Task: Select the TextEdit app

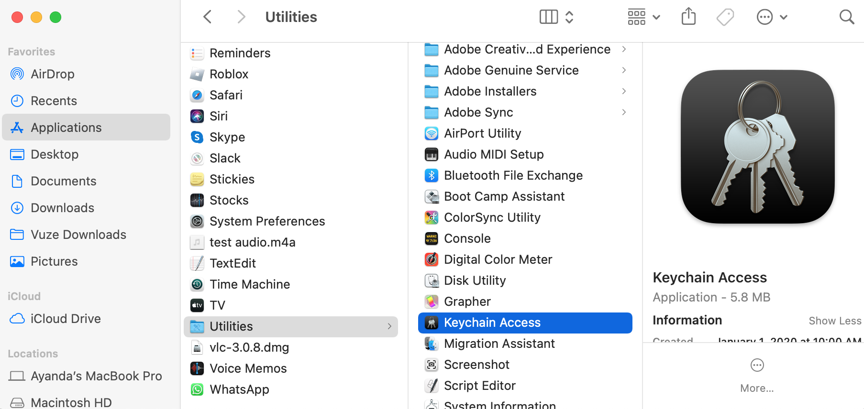Action: 291,263
